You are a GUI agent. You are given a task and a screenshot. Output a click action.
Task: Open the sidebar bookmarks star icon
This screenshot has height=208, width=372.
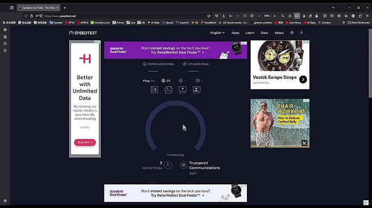[x=5, y=50]
